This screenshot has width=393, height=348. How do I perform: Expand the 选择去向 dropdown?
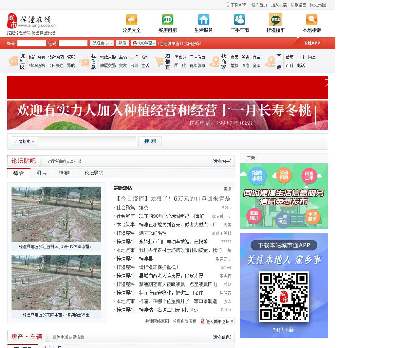102,43
